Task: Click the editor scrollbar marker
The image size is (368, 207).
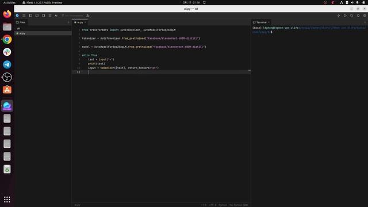Action: coord(249,70)
